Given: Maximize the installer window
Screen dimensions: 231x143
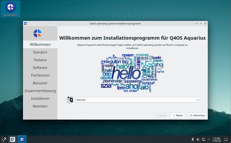Looking at the screenshot, I should coord(201,24).
